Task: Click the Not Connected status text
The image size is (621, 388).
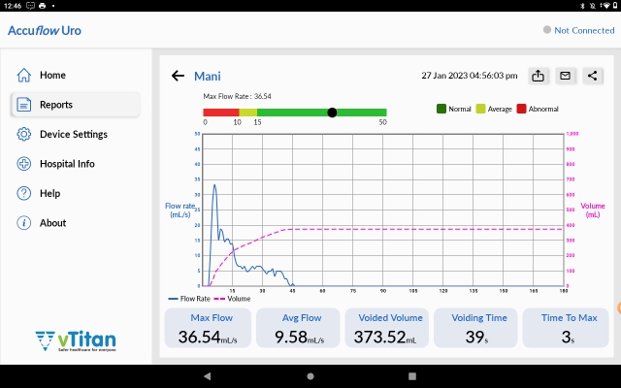Action: 584,30
